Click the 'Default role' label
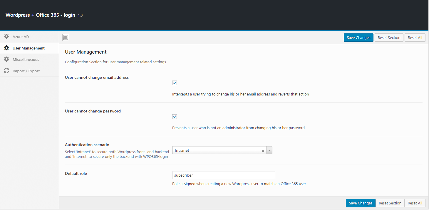This screenshot has width=429, height=210. [76, 173]
